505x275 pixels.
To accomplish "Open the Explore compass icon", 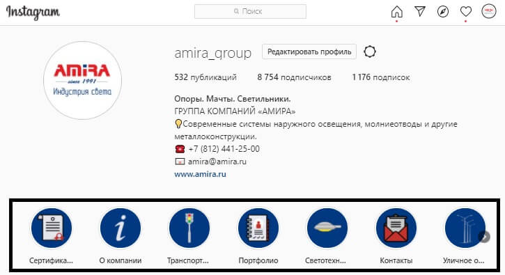I will point(443,12).
